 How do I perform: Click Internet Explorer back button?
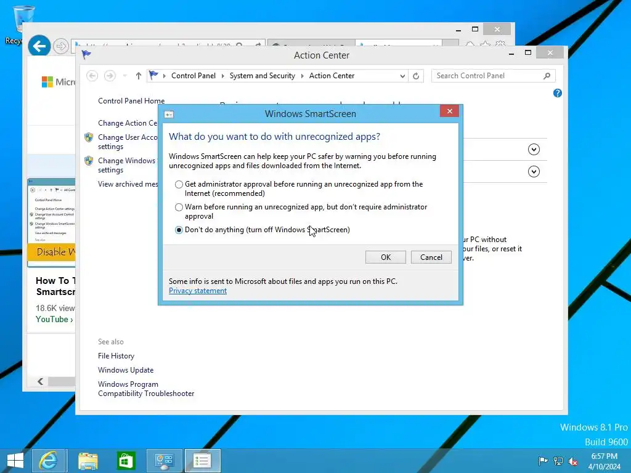pos(39,46)
